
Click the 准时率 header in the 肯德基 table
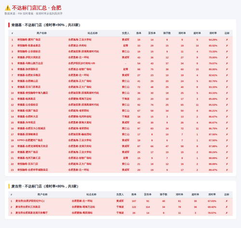[x=213, y=33]
